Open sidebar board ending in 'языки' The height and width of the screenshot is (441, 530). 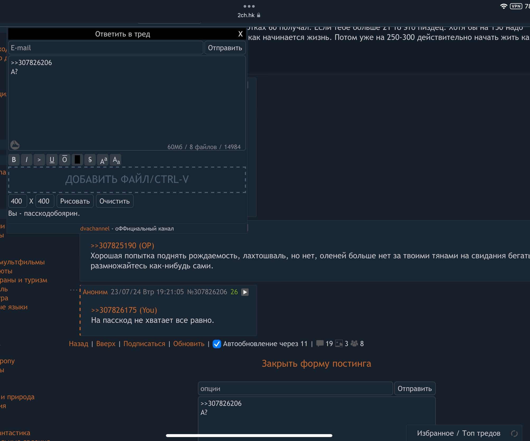[14, 307]
